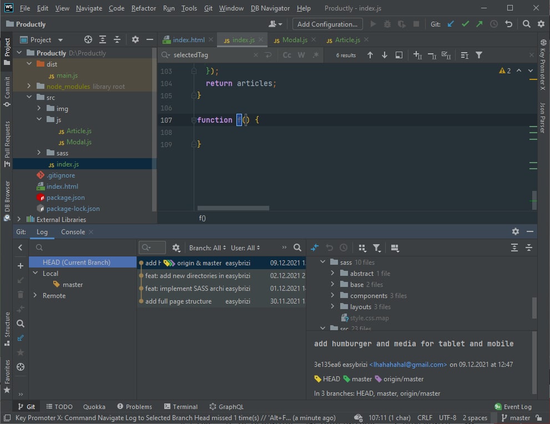The height and width of the screenshot is (424, 550).
Task: Click the Git Push arrow icon
Action: 479,24
